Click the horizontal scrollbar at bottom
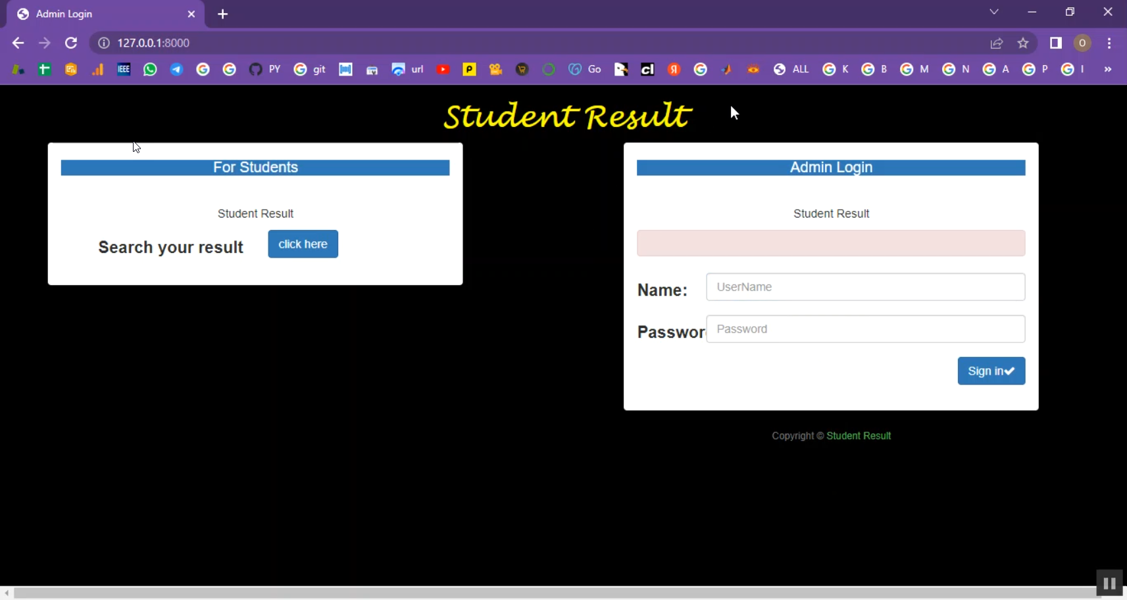This screenshot has width=1127, height=600. point(557,593)
